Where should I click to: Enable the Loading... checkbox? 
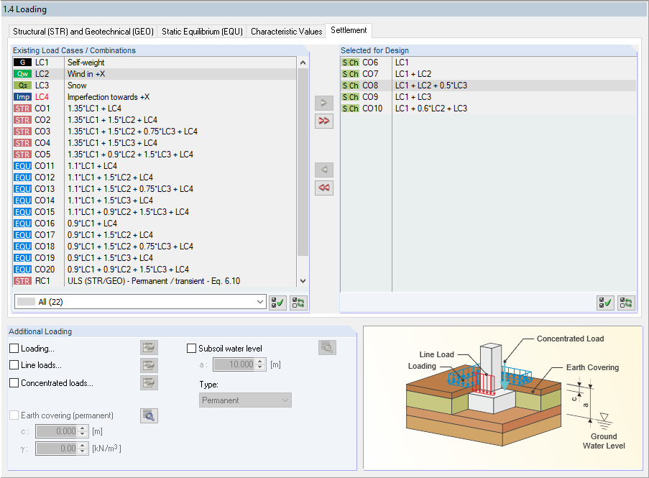click(14, 349)
